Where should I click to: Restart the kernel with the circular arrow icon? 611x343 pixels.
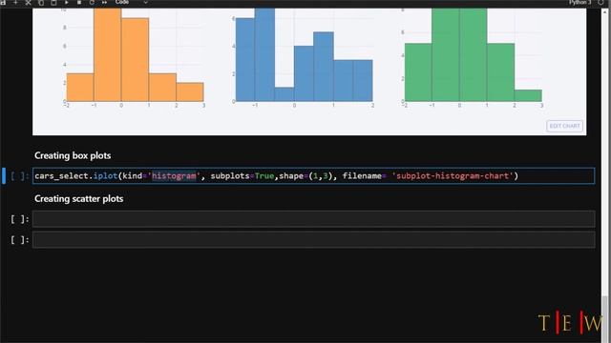[92, 2]
